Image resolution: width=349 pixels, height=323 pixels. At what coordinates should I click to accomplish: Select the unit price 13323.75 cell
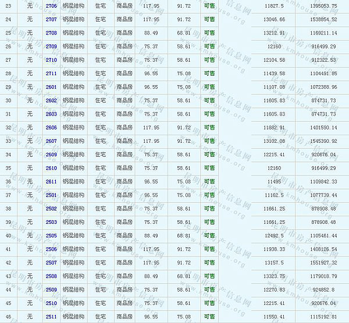pyautogui.click(x=274, y=276)
